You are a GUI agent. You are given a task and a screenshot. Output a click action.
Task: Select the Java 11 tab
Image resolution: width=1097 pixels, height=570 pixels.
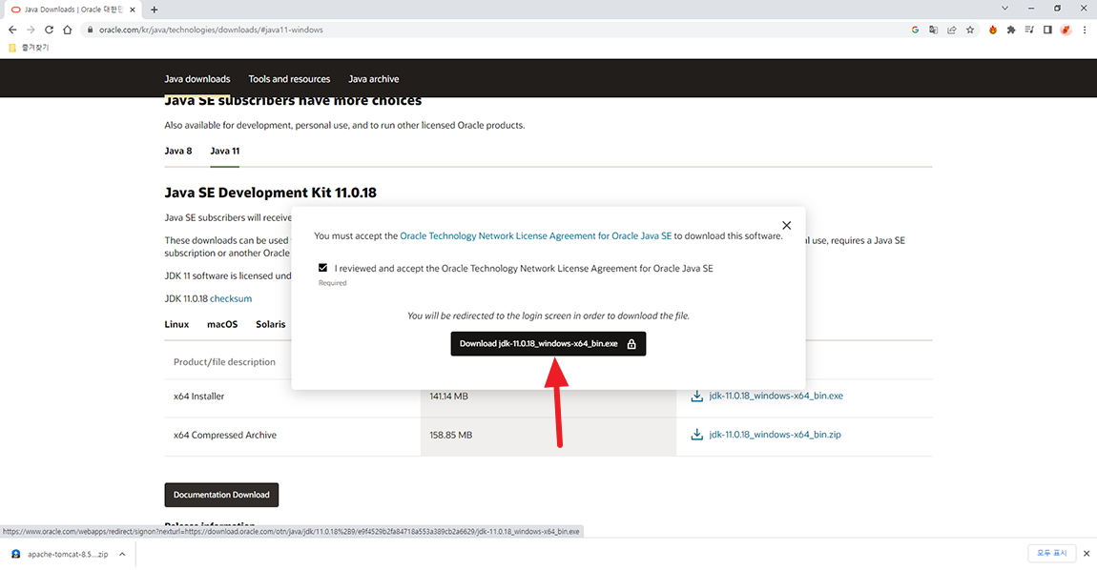[224, 151]
